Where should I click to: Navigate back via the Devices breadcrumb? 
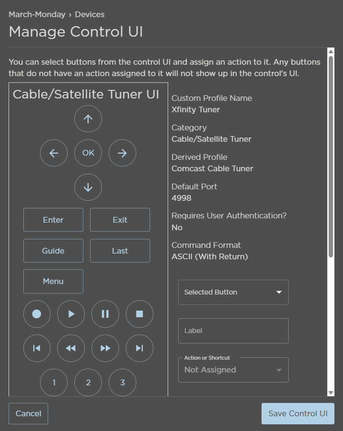[91, 14]
